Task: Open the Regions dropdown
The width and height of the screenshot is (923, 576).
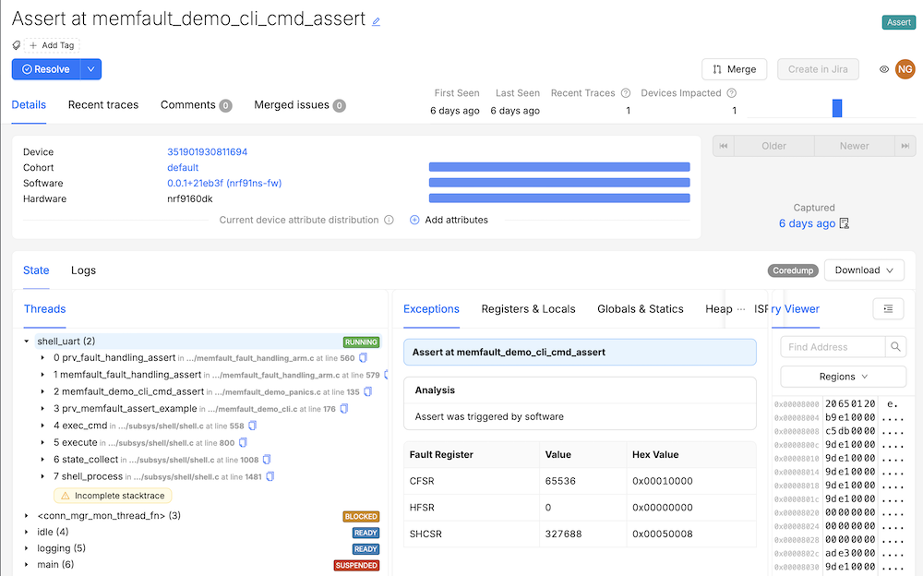Action: coord(843,377)
